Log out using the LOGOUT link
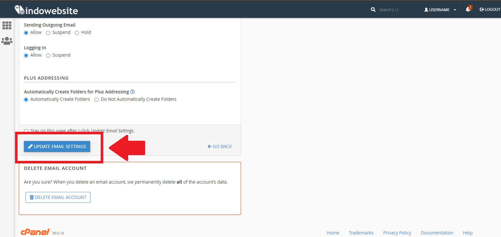The width and height of the screenshot is (501, 237). click(x=489, y=10)
